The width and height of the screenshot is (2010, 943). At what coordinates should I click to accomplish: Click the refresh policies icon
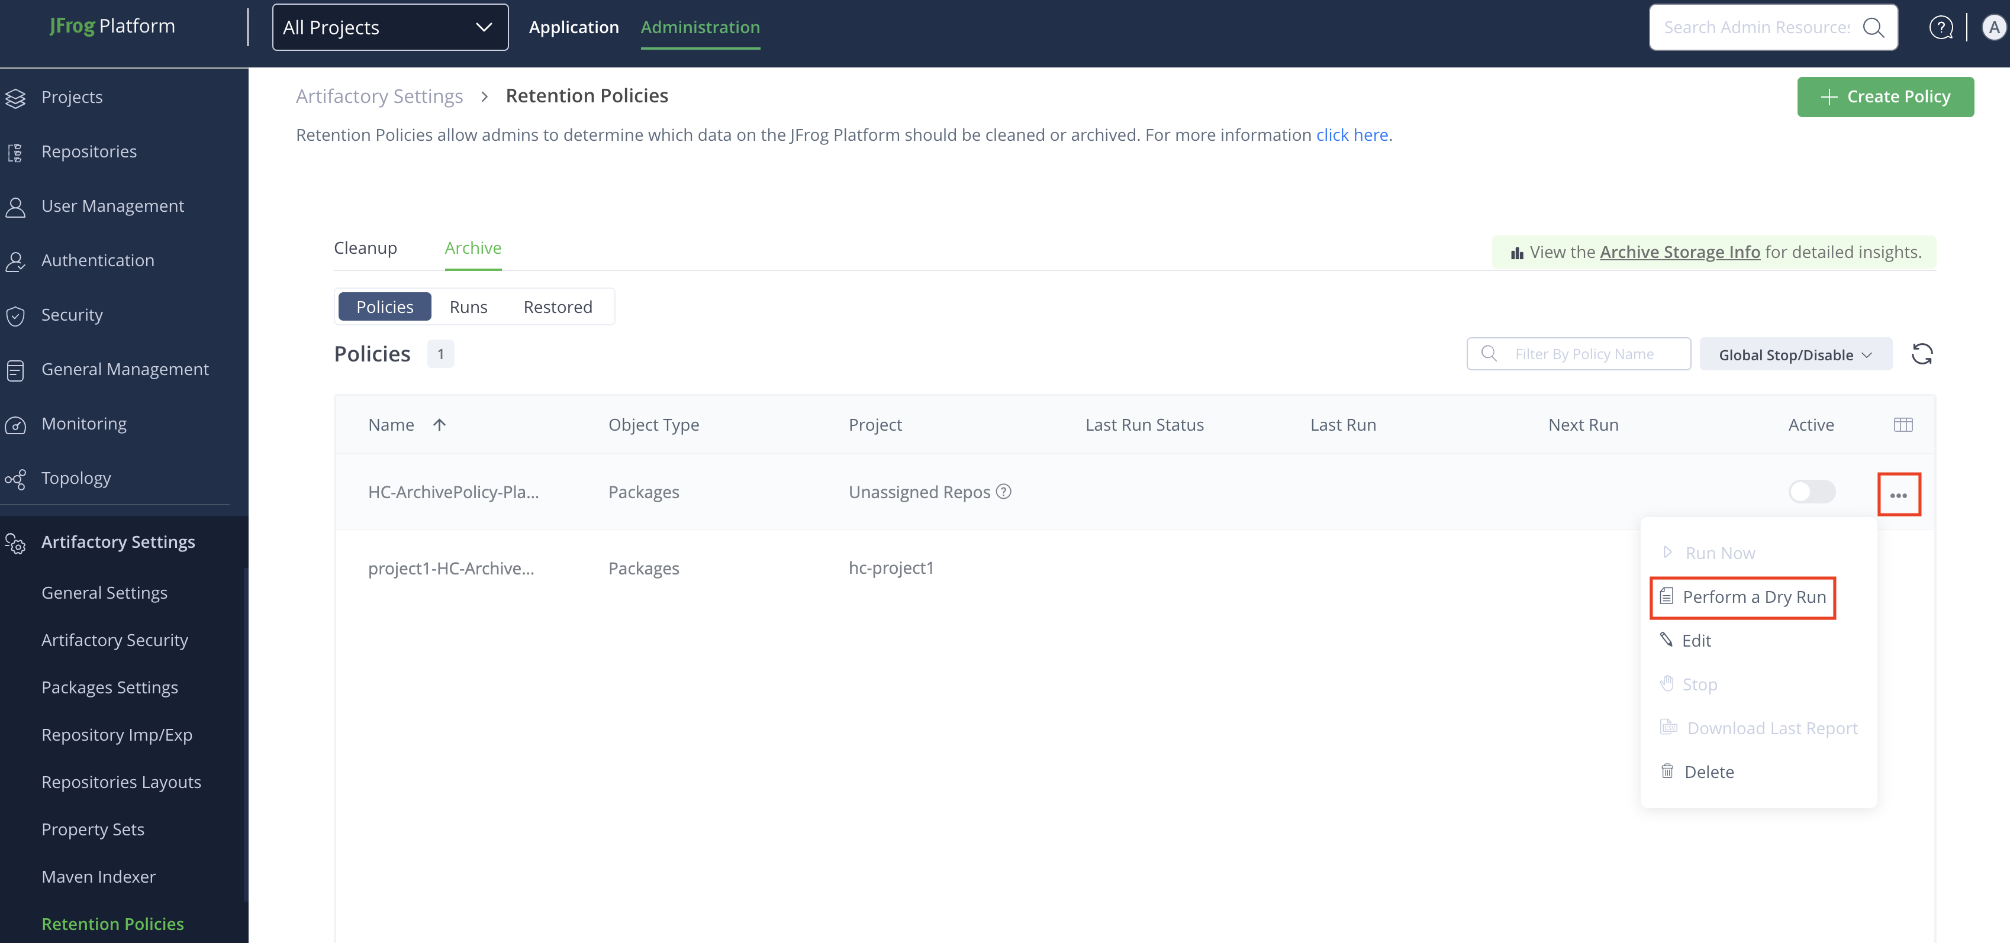click(1921, 354)
